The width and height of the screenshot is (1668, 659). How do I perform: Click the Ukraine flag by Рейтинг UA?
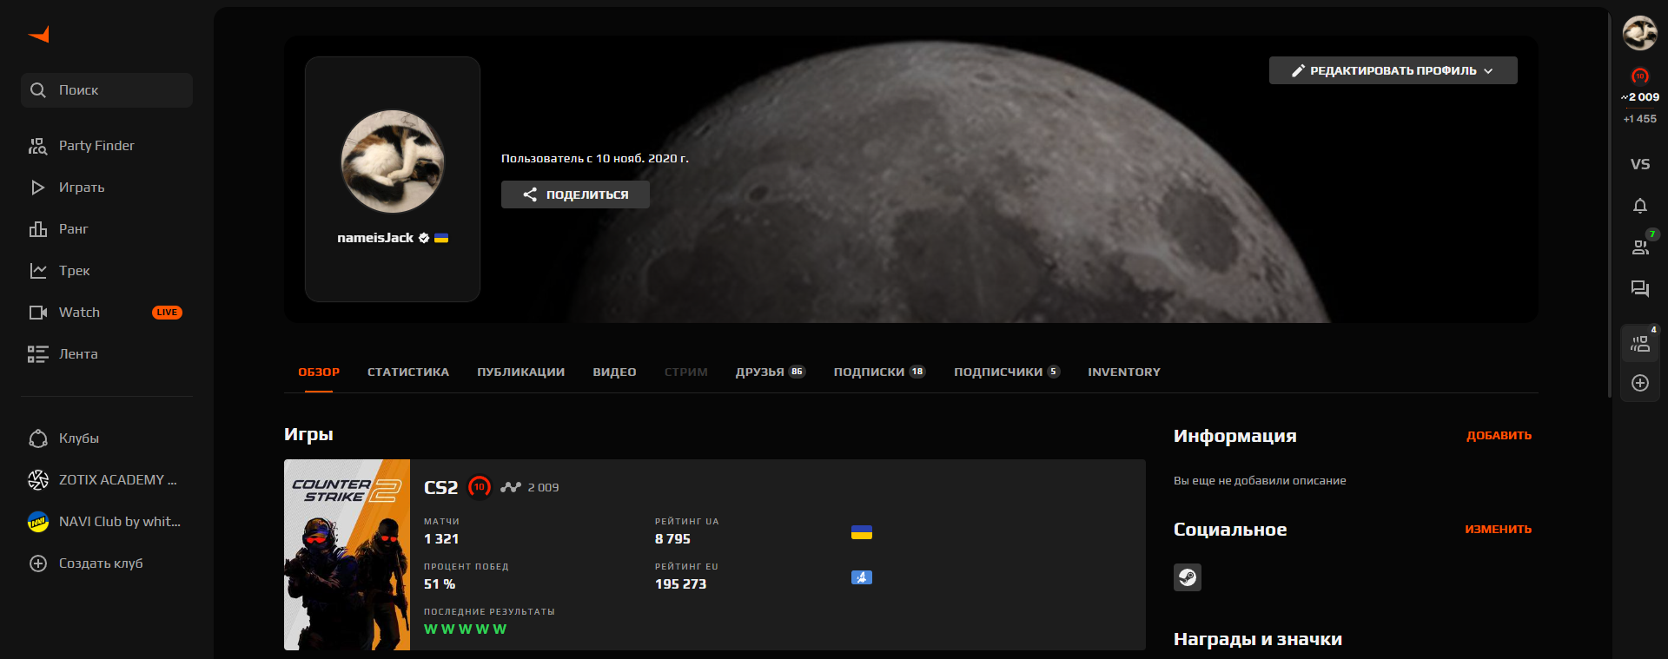click(x=862, y=532)
